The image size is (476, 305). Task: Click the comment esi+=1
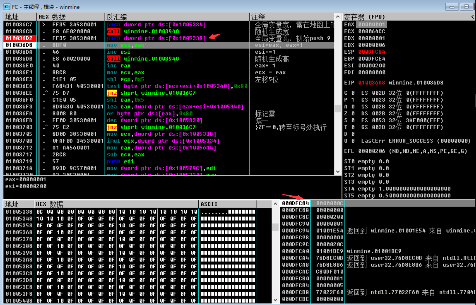pos(265,52)
